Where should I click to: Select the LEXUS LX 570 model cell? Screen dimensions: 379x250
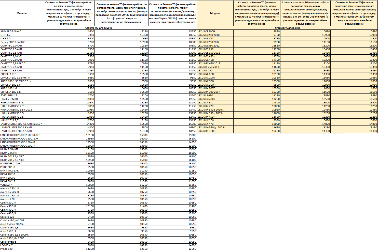point(215,103)
